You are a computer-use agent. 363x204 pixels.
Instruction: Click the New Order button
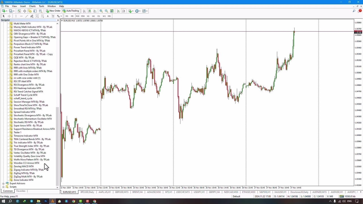click(x=53, y=11)
